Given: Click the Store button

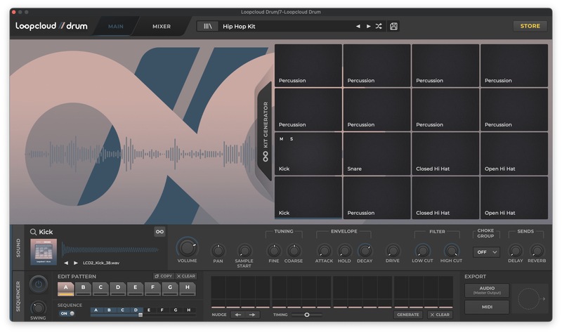Looking at the screenshot, I should [x=530, y=26].
